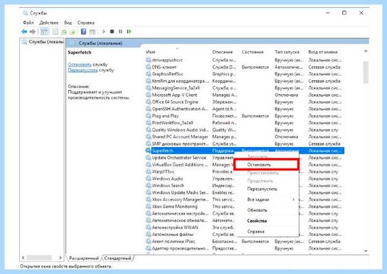Click the gear icon beside Автономные файлы
The image size is (387, 274).
click(x=148, y=234)
